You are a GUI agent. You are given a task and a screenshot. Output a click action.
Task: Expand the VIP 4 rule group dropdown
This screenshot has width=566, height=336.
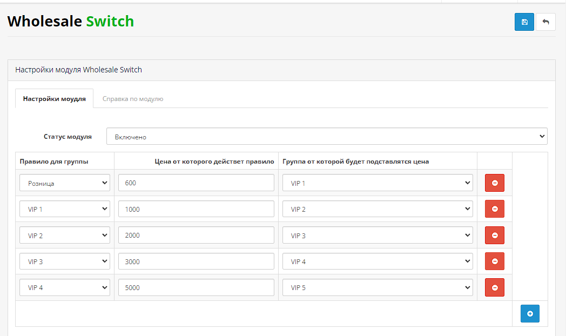click(65, 287)
